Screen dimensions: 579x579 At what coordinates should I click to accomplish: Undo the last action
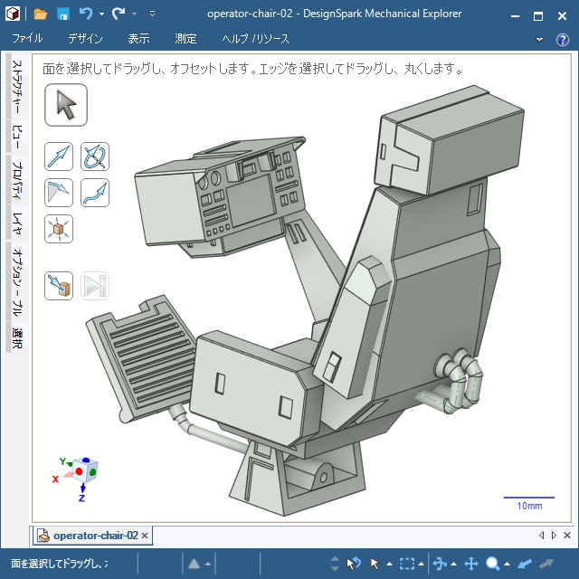pos(86,14)
